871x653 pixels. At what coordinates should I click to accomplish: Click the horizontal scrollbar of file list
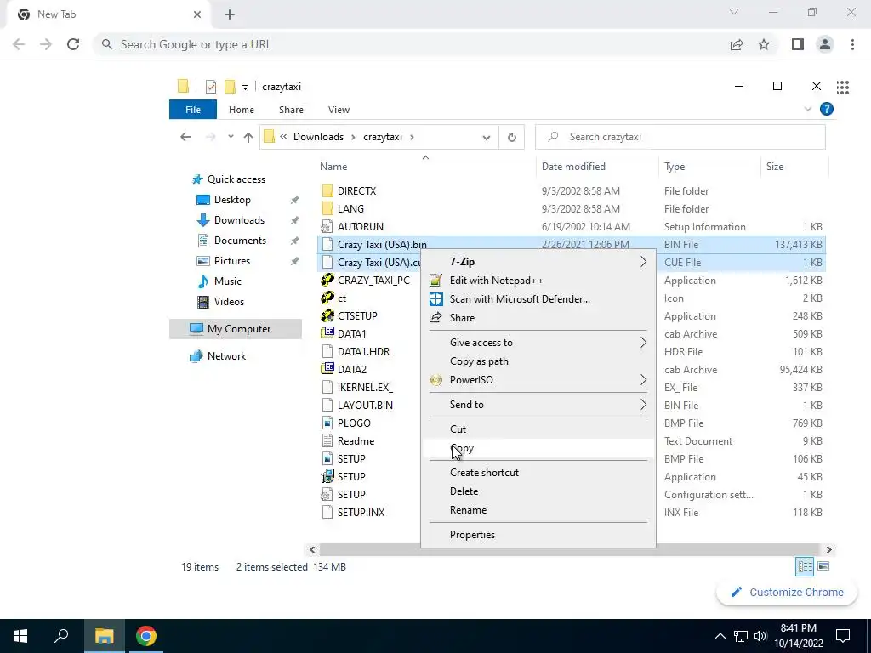point(570,550)
